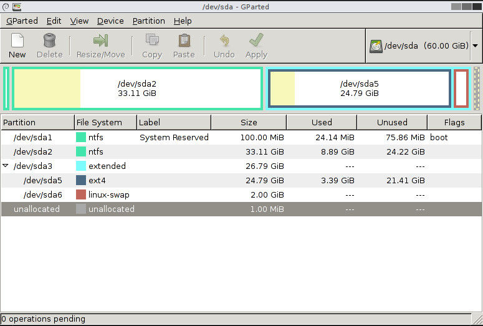Select the /dev/sda3 partition row
The image size is (483, 326).
tap(241, 166)
